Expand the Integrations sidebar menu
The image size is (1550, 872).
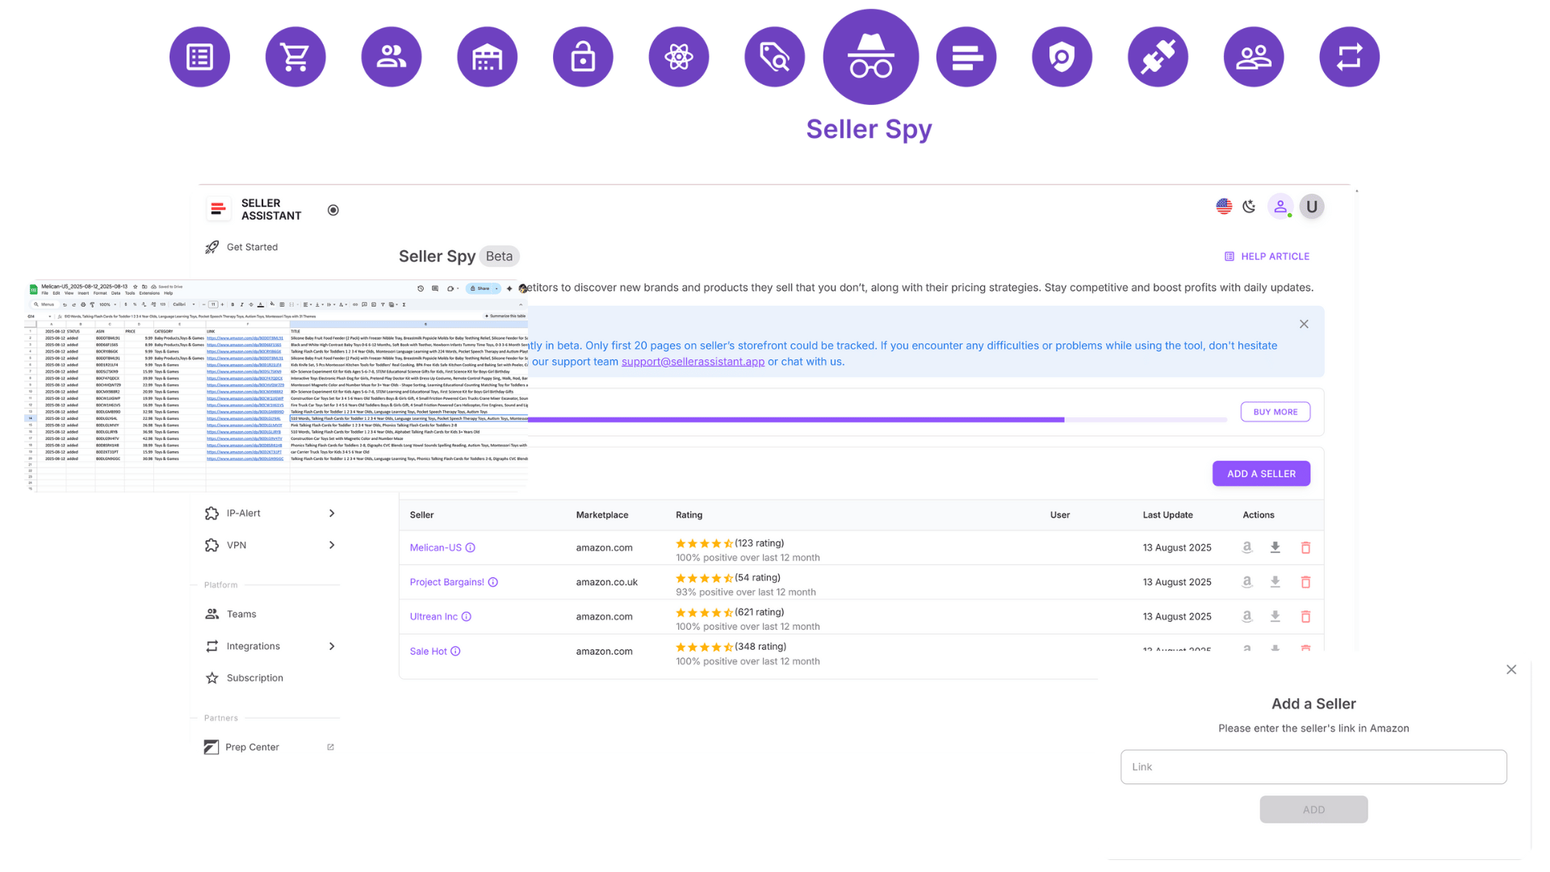tap(253, 646)
